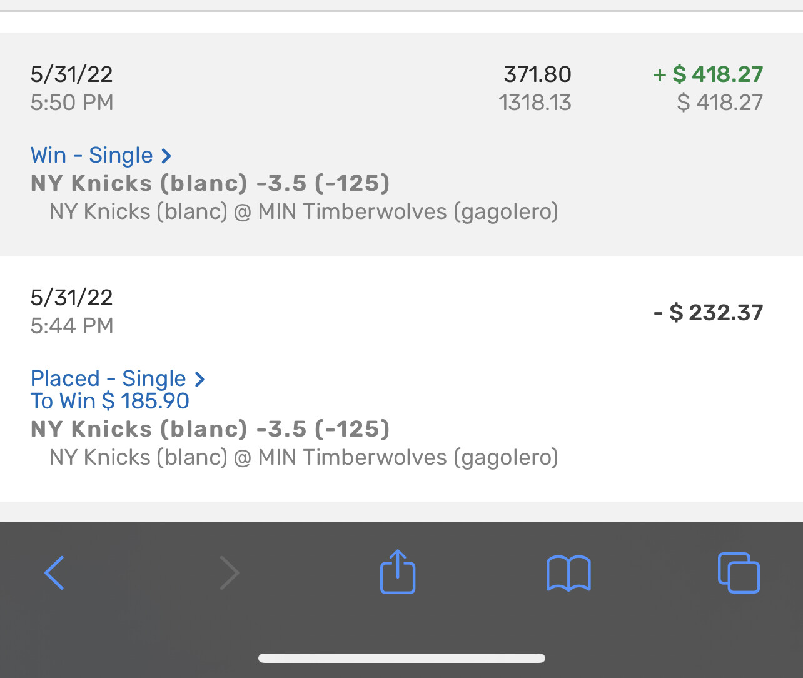803x678 pixels.
Task: Tap the green + $ 418.27 amount
Action: click(x=708, y=74)
